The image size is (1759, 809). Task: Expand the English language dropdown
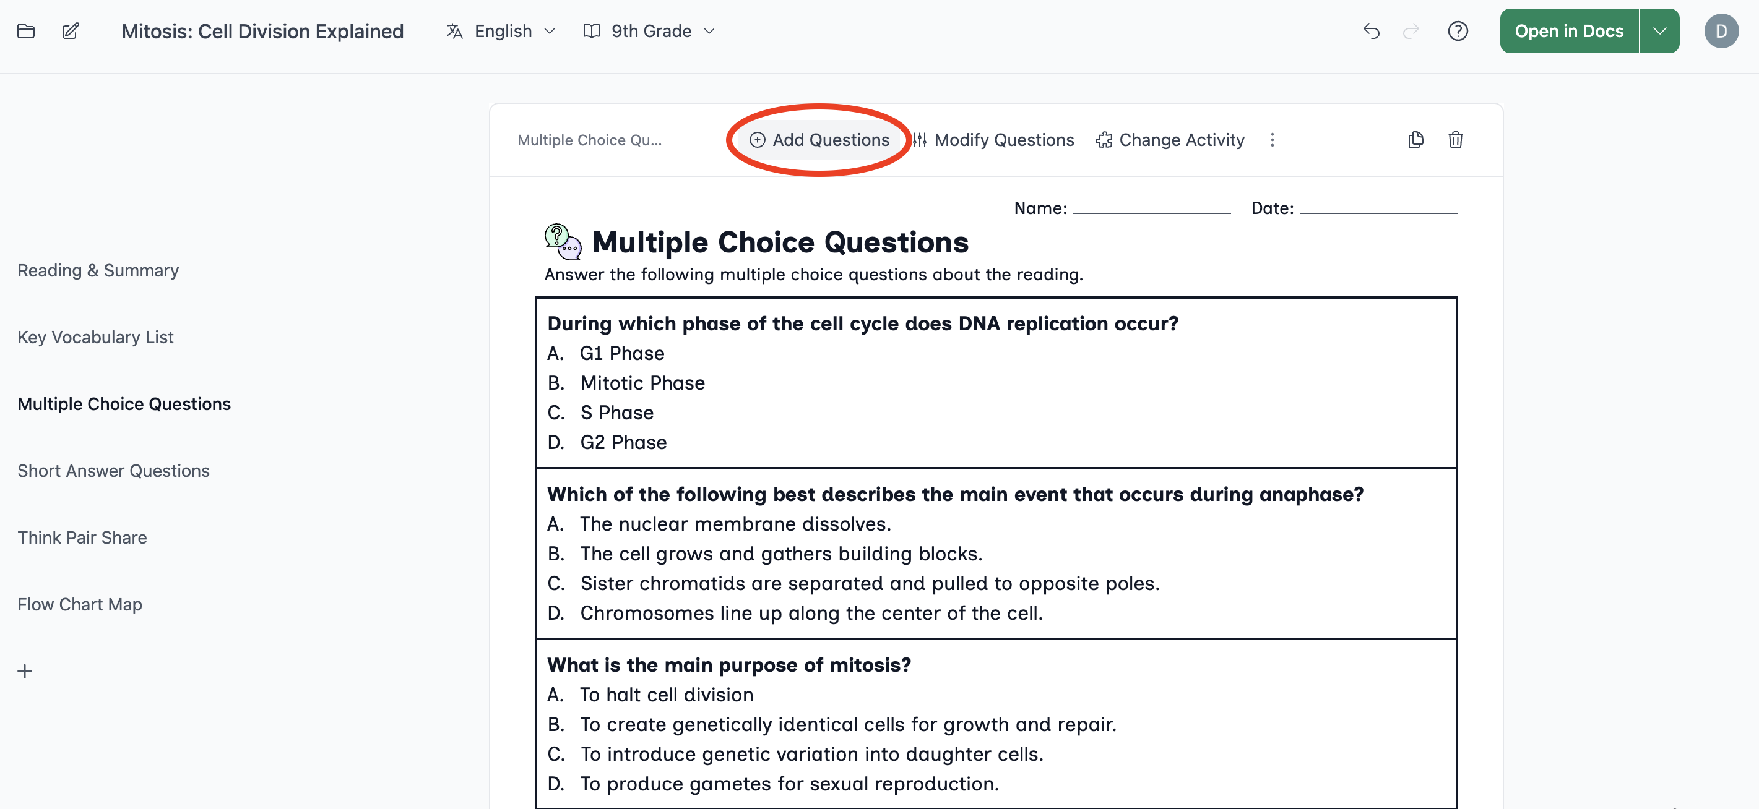[x=501, y=32]
